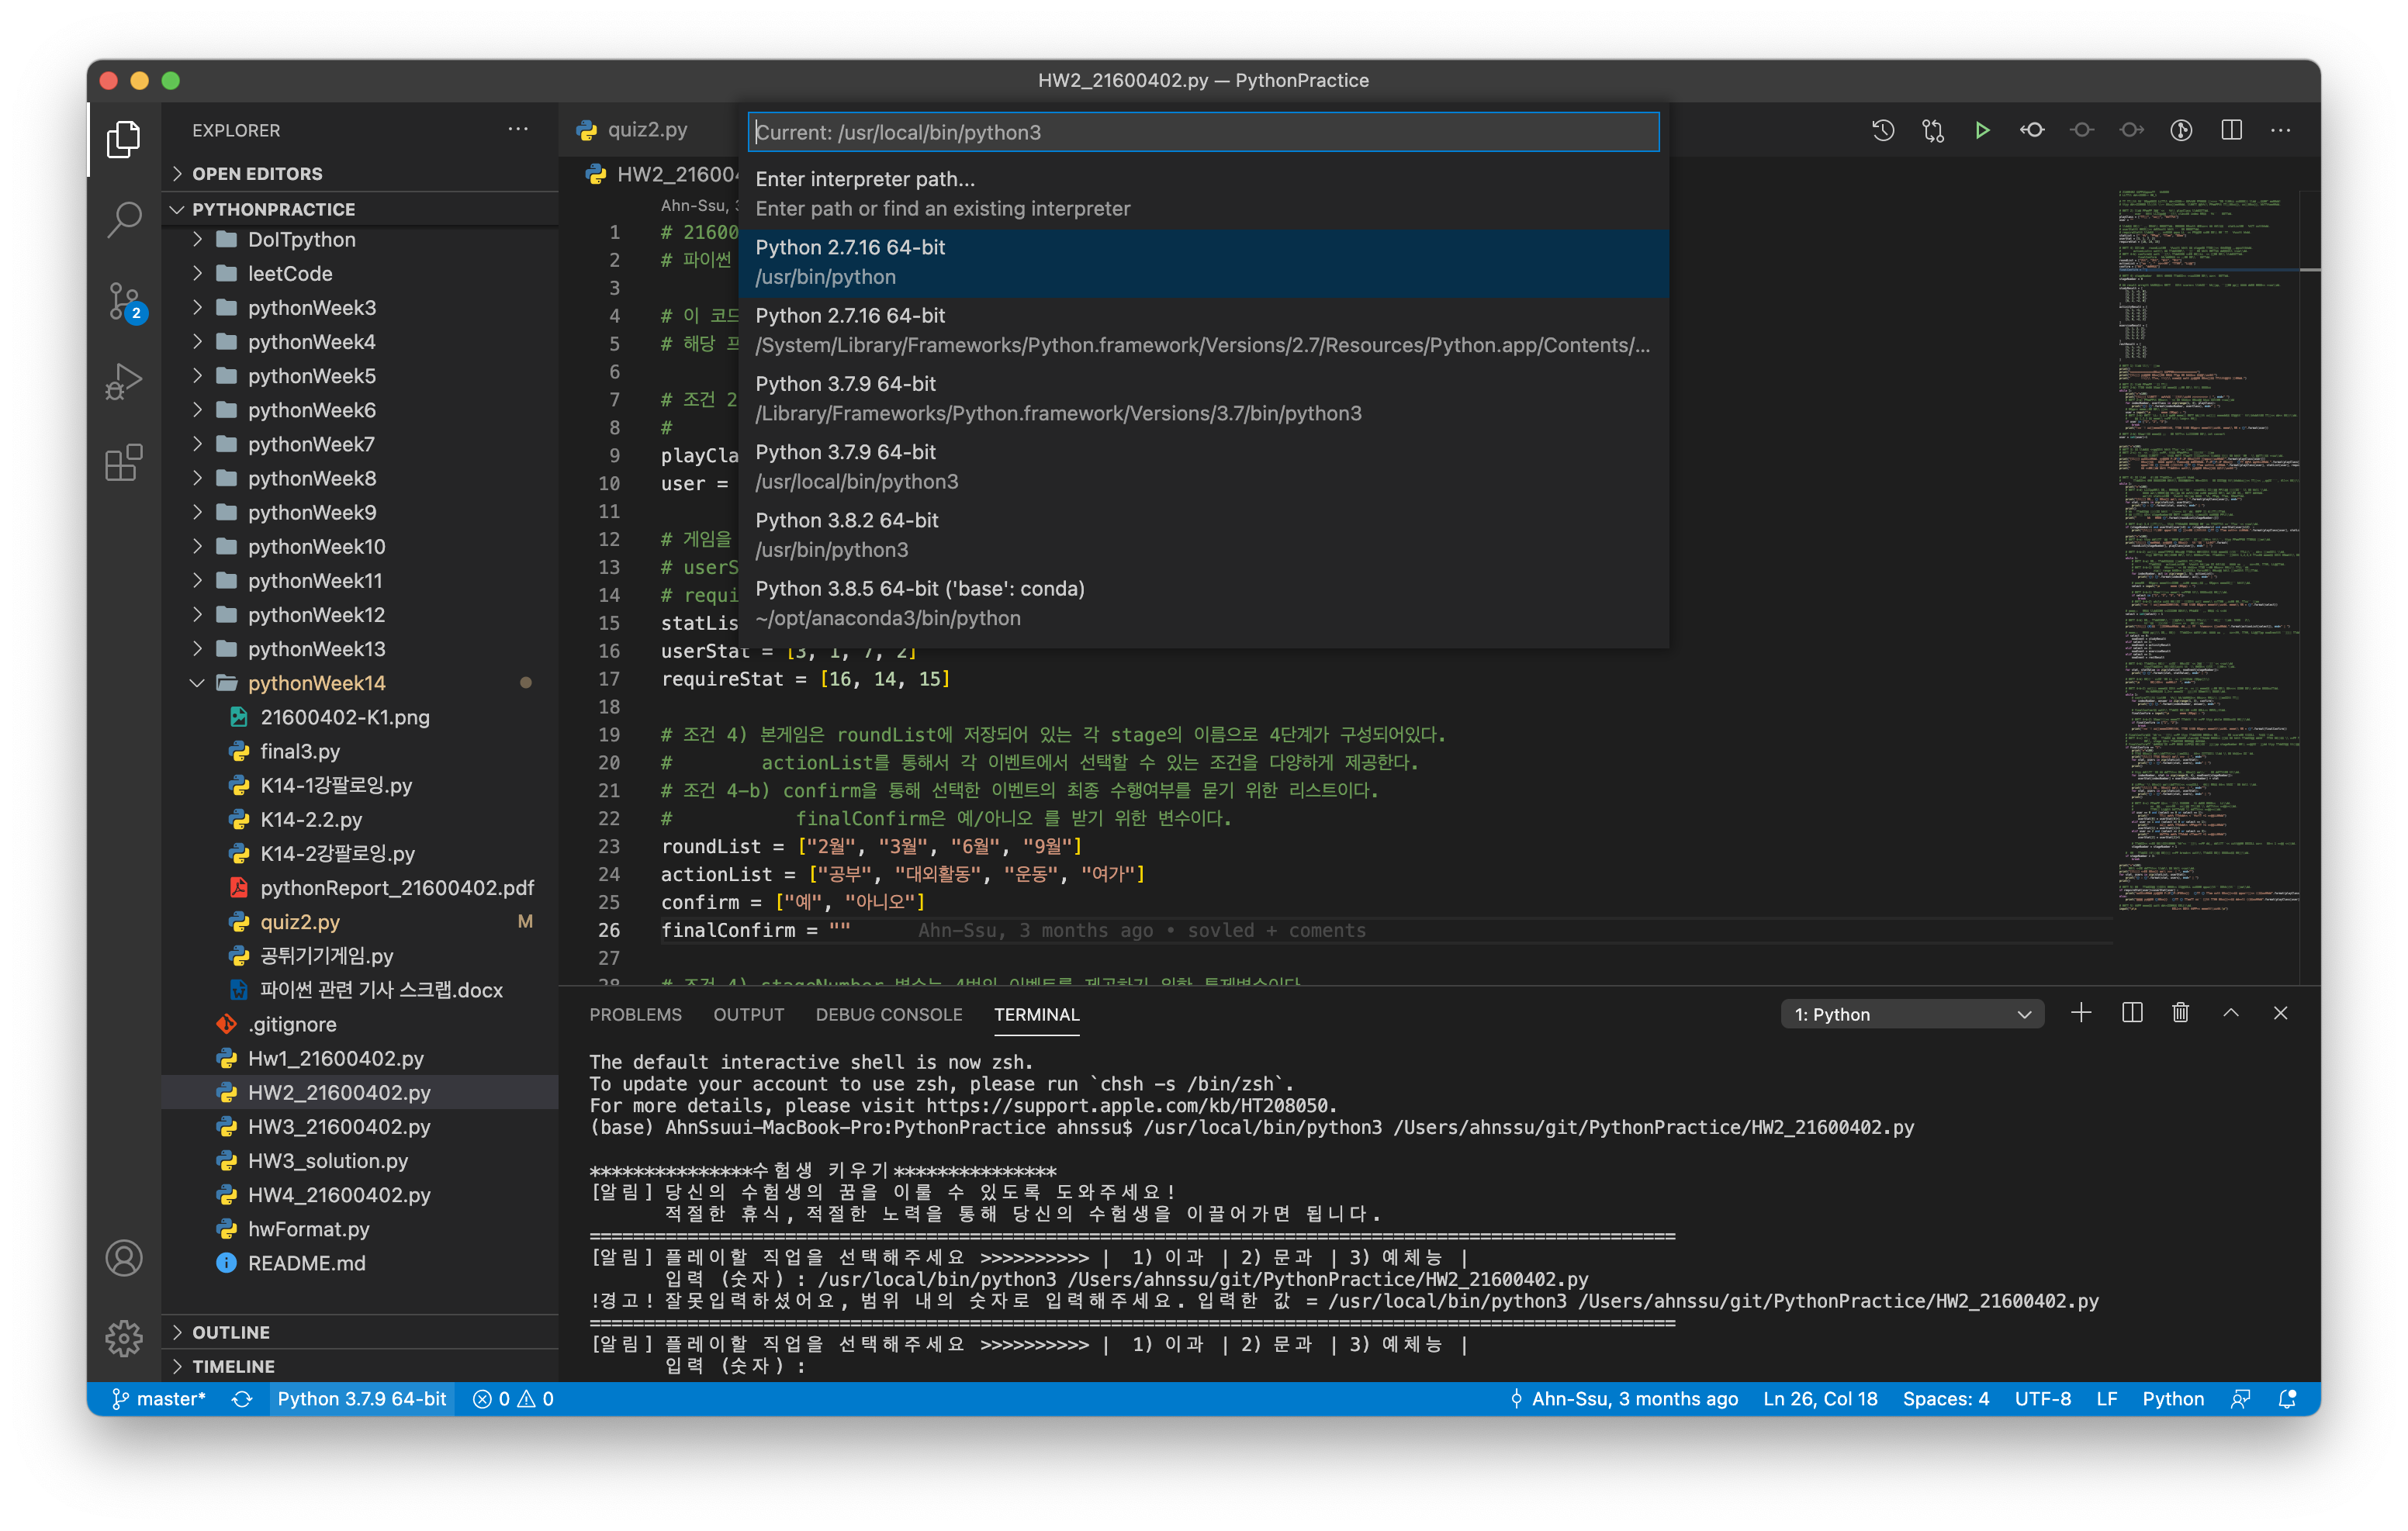Split the terminal pane
The width and height of the screenshot is (2408, 1531).
pyautogui.click(x=2131, y=1013)
